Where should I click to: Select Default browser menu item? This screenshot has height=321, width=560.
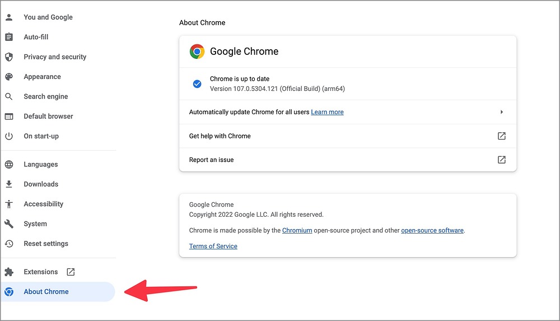tap(48, 116)
